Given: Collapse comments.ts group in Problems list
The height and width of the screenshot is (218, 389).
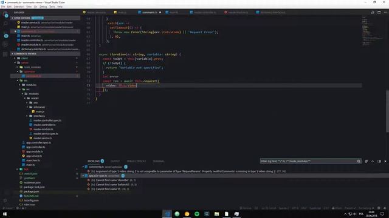Looking at the screenshot, I should click(x=83, y=167).
